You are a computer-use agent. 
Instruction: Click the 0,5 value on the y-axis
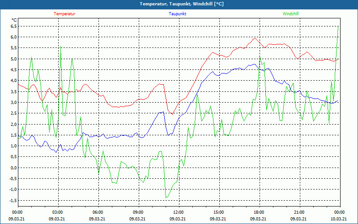point(14,157)
